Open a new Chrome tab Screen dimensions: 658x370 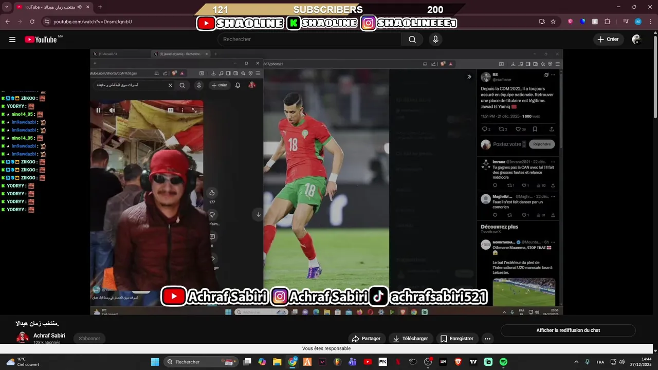[x=100, y=7]
